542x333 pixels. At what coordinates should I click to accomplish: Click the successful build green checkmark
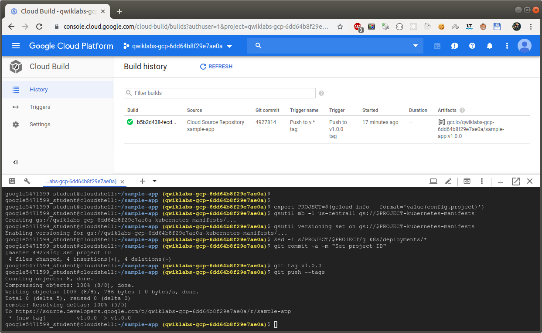(130, 122)
